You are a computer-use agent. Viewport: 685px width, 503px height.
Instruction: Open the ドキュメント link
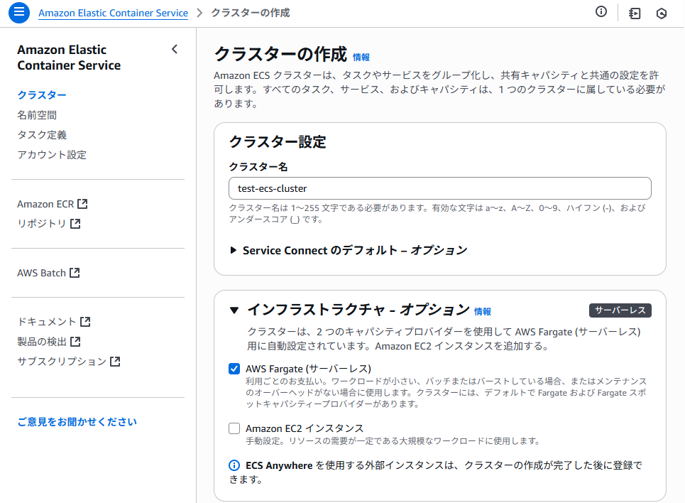click(x=46, y=322)
